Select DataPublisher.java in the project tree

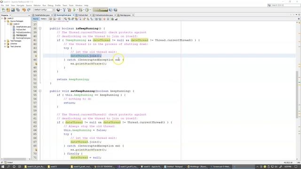click(x=23, y=27)
